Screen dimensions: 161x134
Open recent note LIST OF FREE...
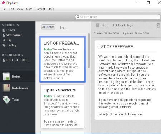tap(19, 60)
